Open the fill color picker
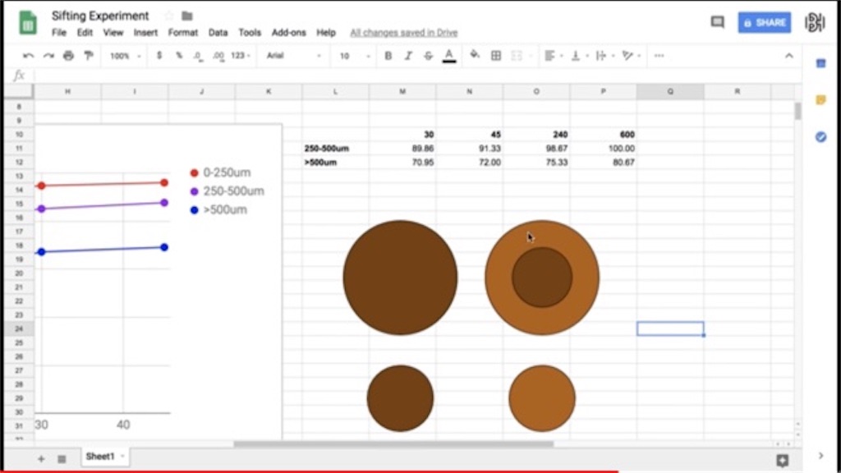 475,55
